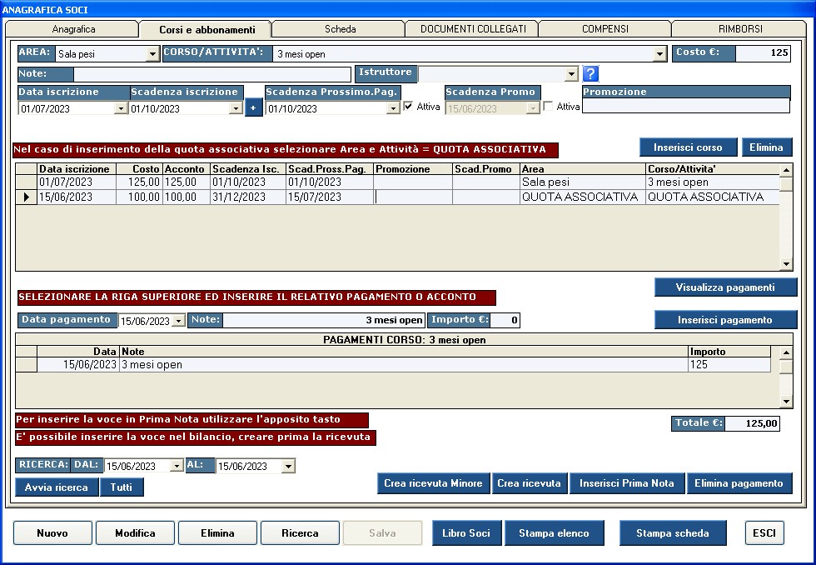The width and height of the screenshot is (816, 565).
Task: Click Stampa scheda button
Action: click(673, 533)
